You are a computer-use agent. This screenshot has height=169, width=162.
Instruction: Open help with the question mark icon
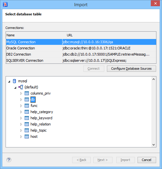pyautogui.click(x=9, y=160)
